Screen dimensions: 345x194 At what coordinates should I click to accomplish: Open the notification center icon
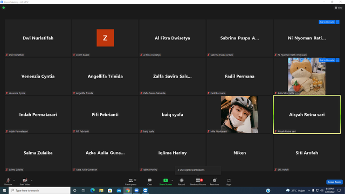point(339,190)
